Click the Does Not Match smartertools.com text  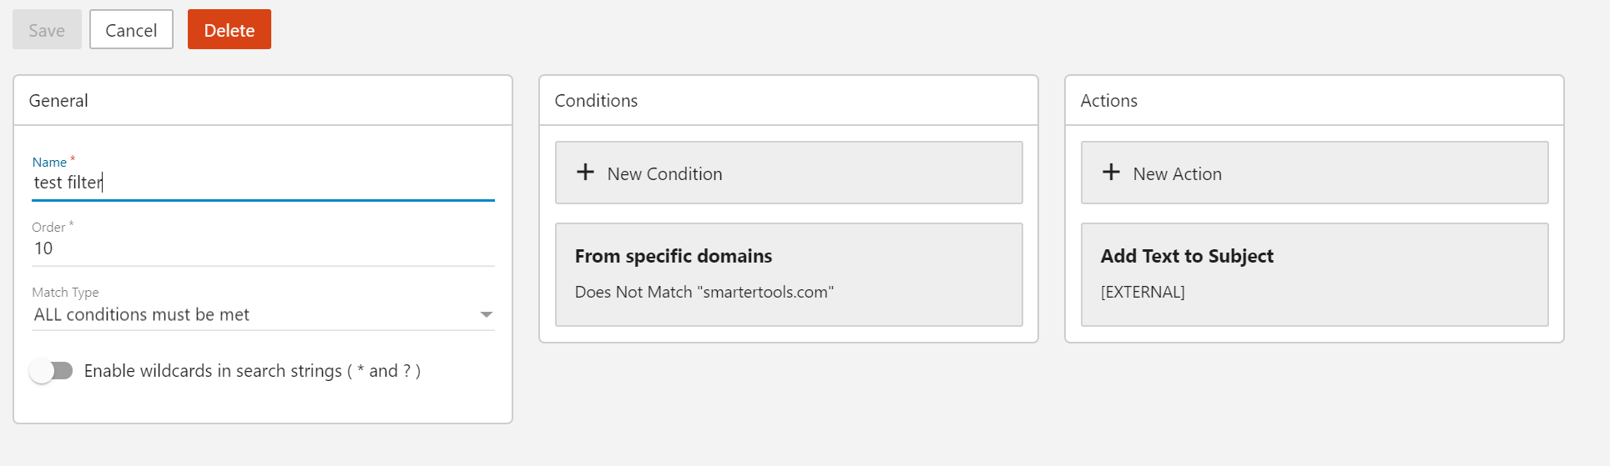tap(704, 293)
